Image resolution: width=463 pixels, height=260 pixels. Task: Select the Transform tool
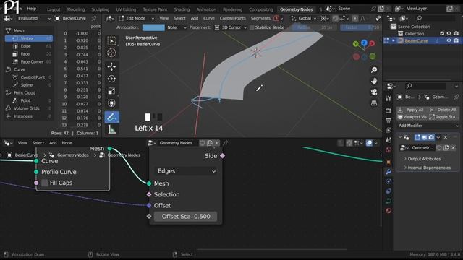pyautogui.click(x=111, y=103)
